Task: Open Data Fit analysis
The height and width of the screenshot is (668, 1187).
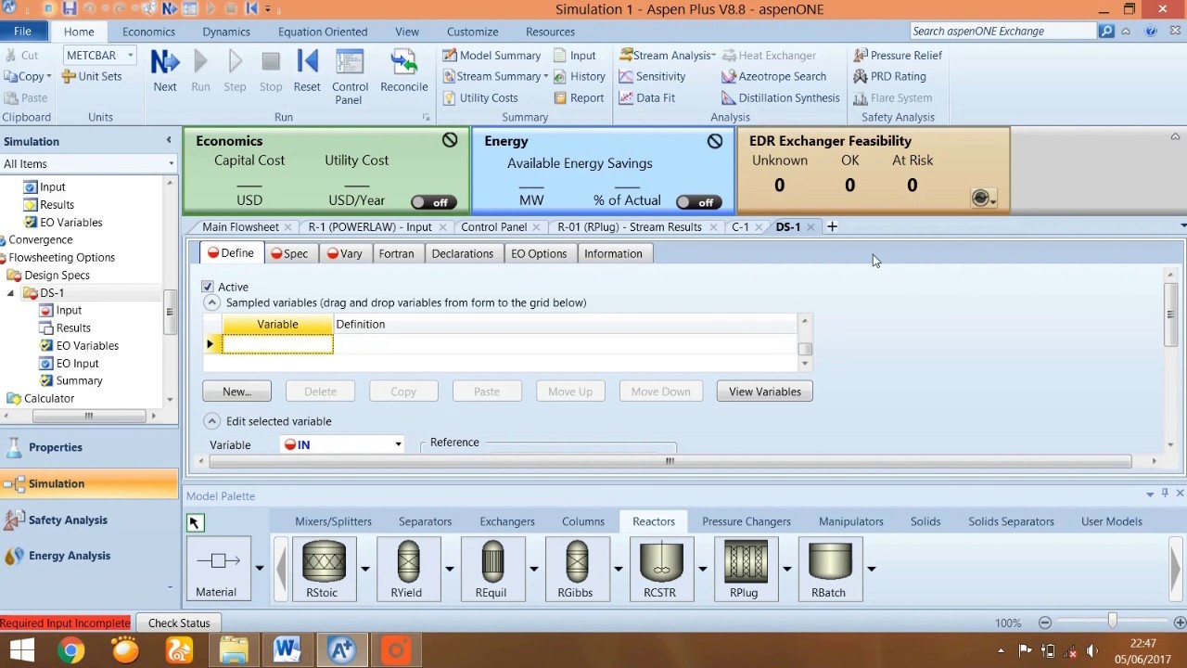Action: [646, 97]
